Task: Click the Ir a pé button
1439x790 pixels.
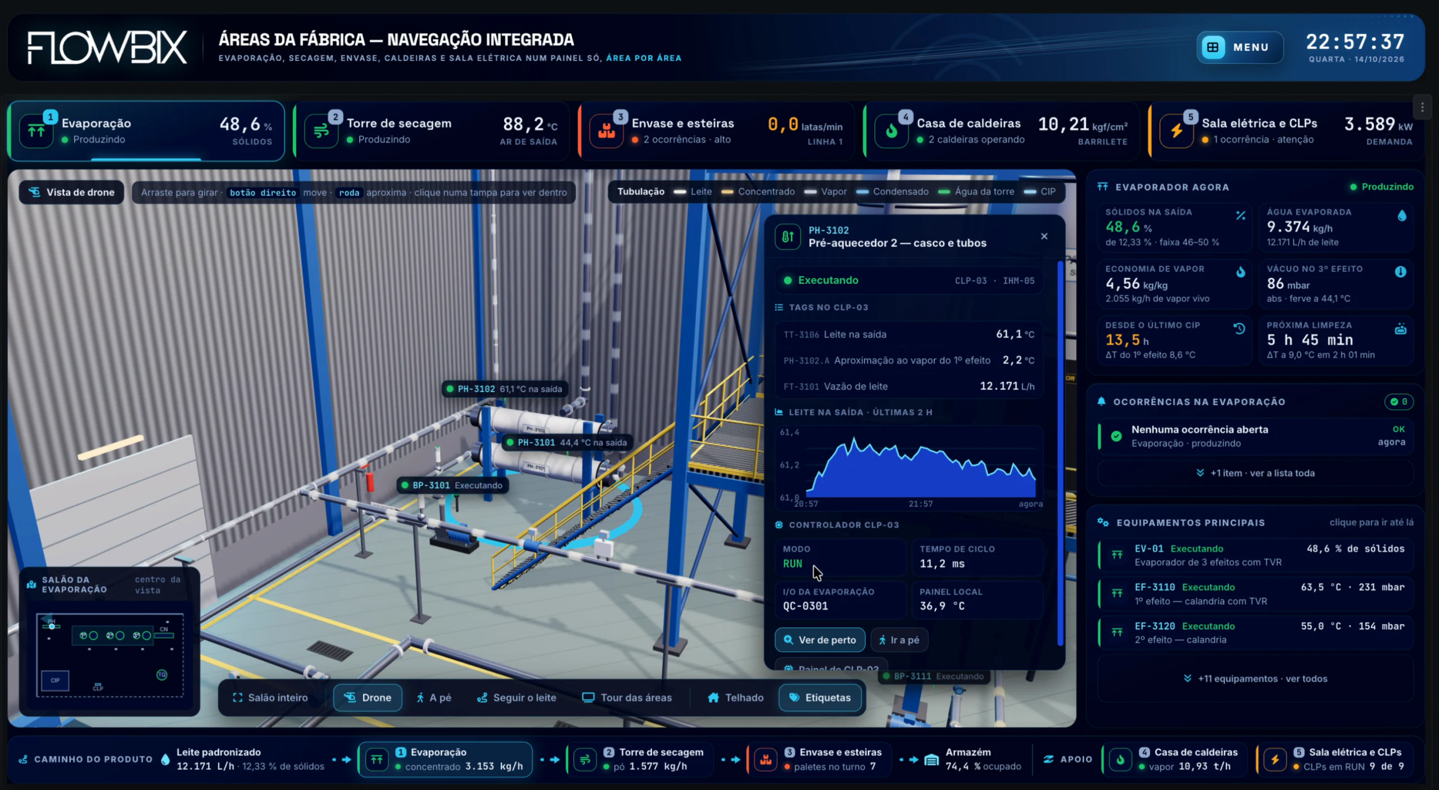Action: click(899, 639)
